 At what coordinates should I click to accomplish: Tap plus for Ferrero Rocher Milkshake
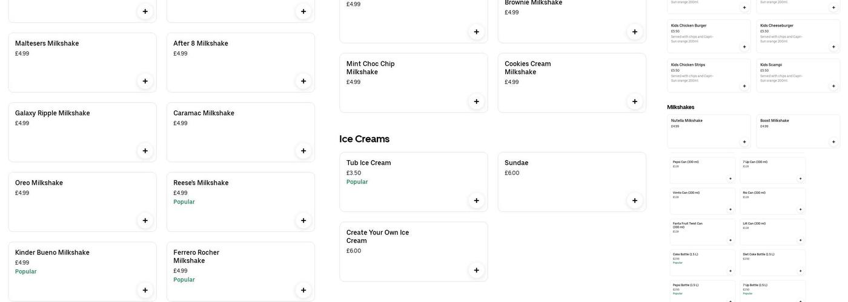click(x=303, y=291)
